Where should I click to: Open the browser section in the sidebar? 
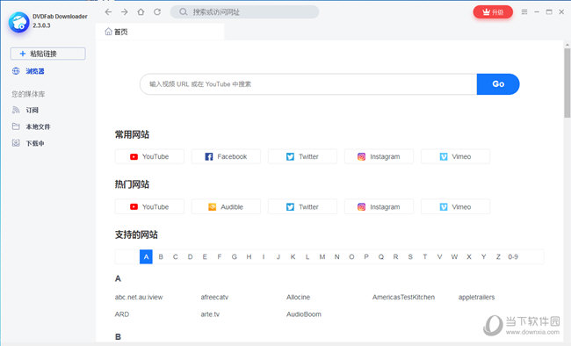coord(28,71)
